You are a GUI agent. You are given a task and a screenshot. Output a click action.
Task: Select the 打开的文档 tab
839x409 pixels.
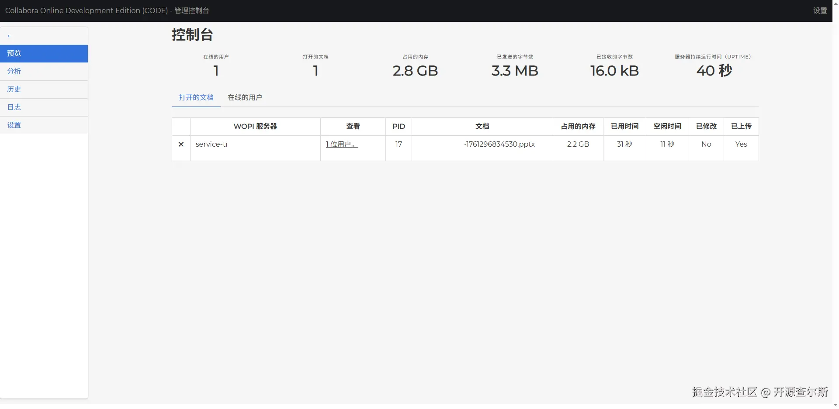tap(196, 97)
